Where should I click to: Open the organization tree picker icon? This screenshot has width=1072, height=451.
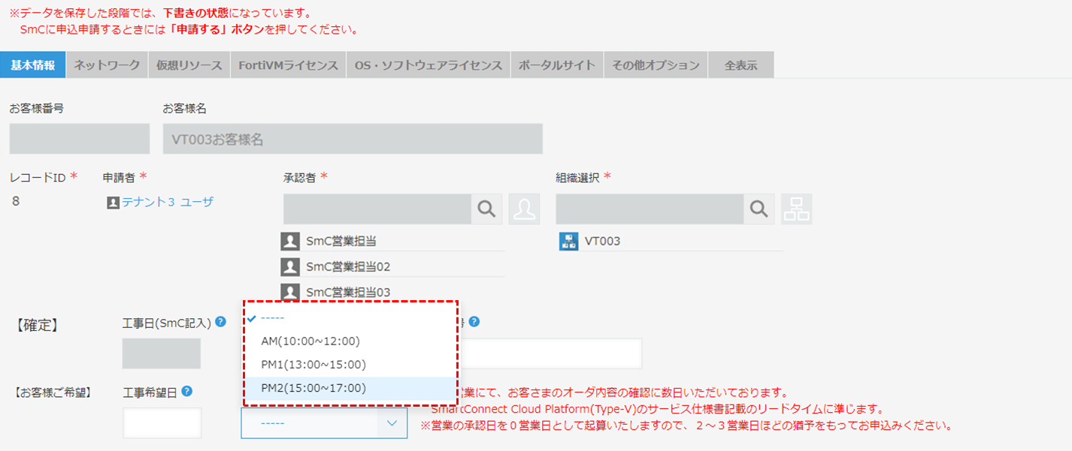tap(797, 209)
